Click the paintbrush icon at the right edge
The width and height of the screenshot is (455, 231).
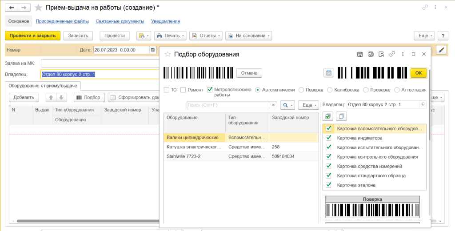[441, 50]
